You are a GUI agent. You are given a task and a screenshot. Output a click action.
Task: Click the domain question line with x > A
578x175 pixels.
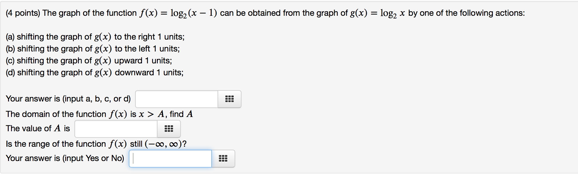click(99, 114)
